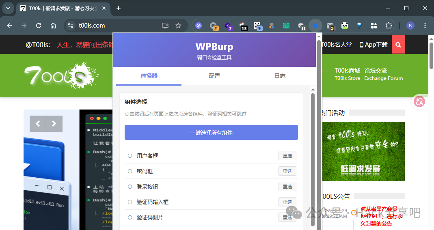The width and height of the screenshot is (434, 230).
Task: Open a new browser tab
Action: (119, 8)
